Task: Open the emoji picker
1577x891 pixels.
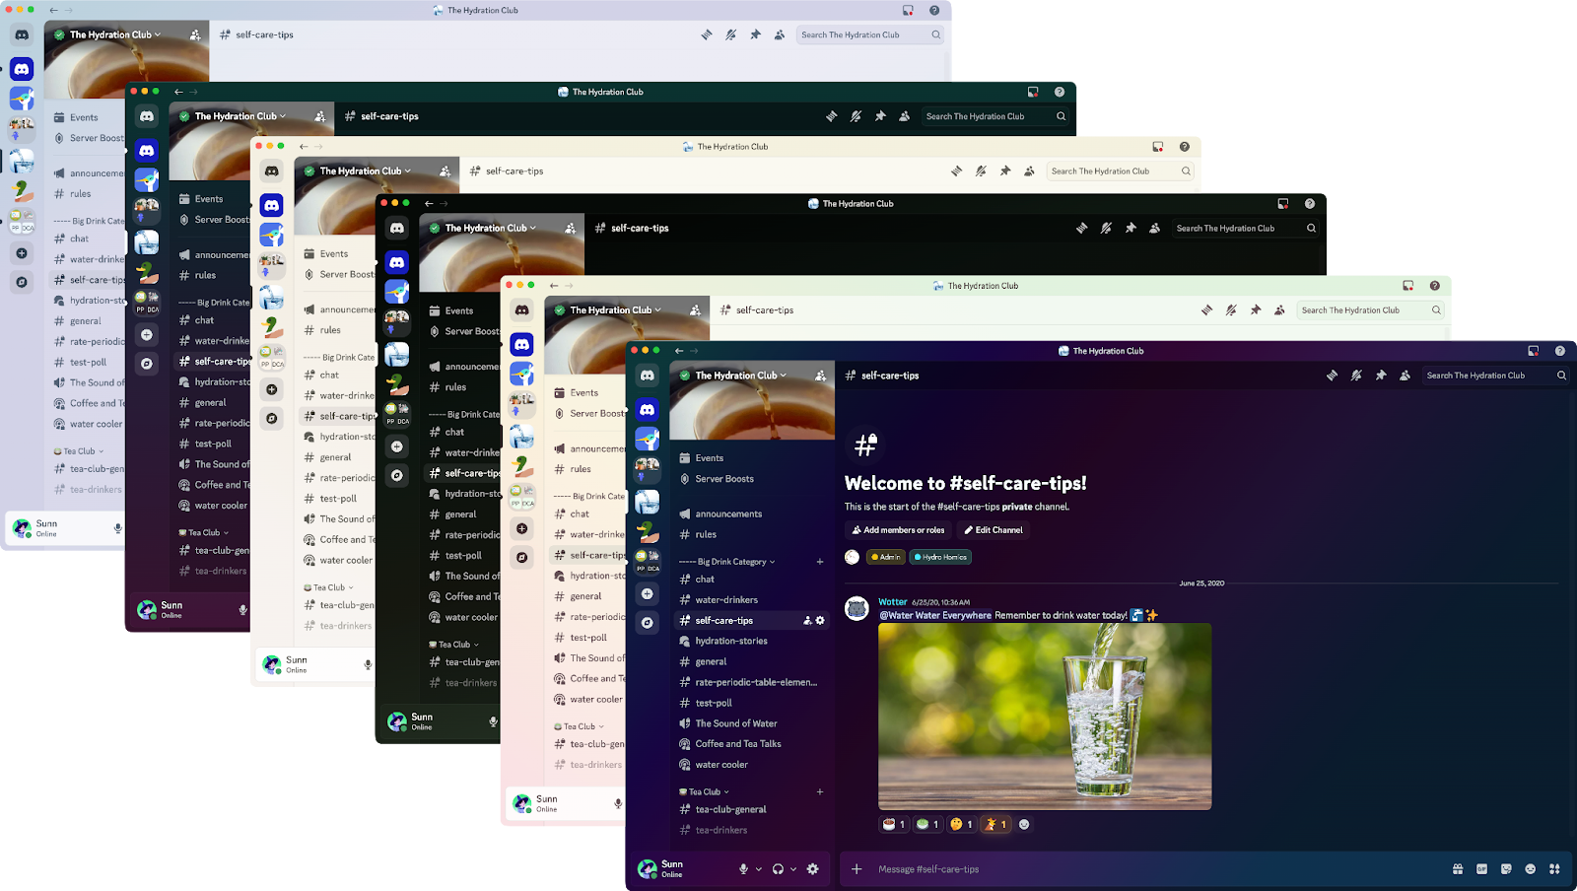Action: (x=1530, y=868)
